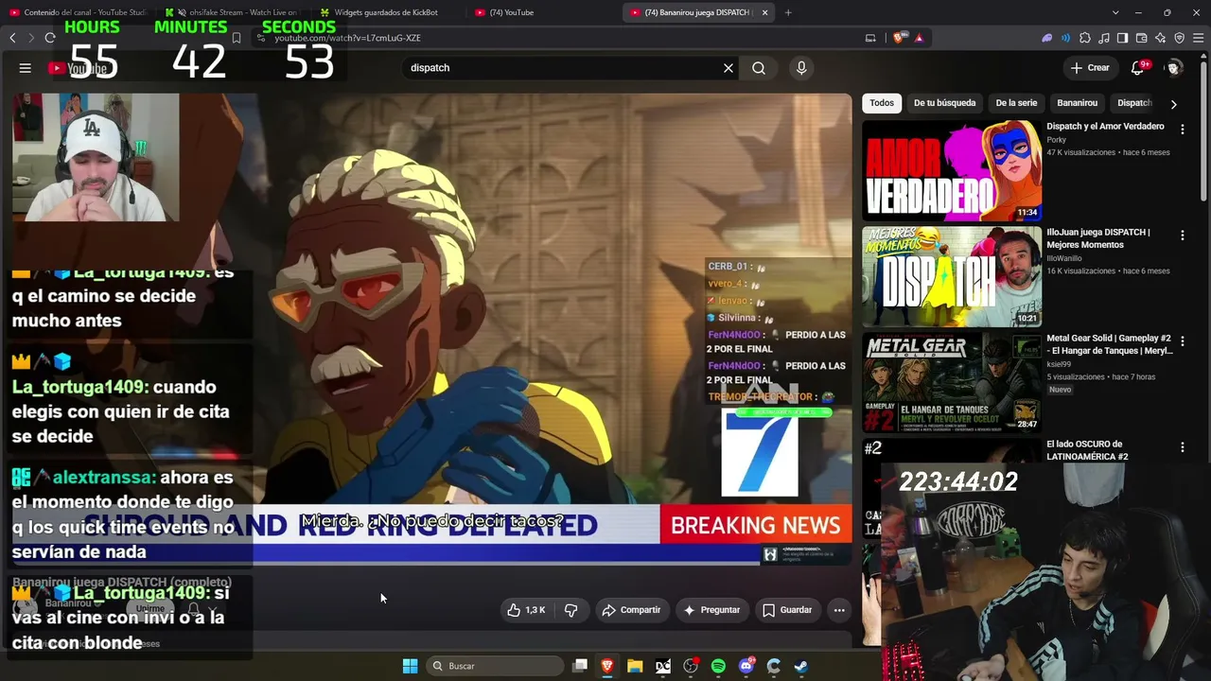Open options for 'El lado OSCURO' video
The width and height of the screenshot is (1211, 681).
tap(1183, 447)
